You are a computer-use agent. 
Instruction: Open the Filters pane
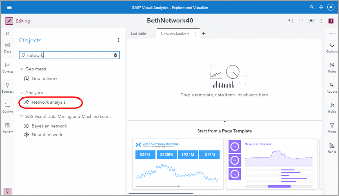332,128
